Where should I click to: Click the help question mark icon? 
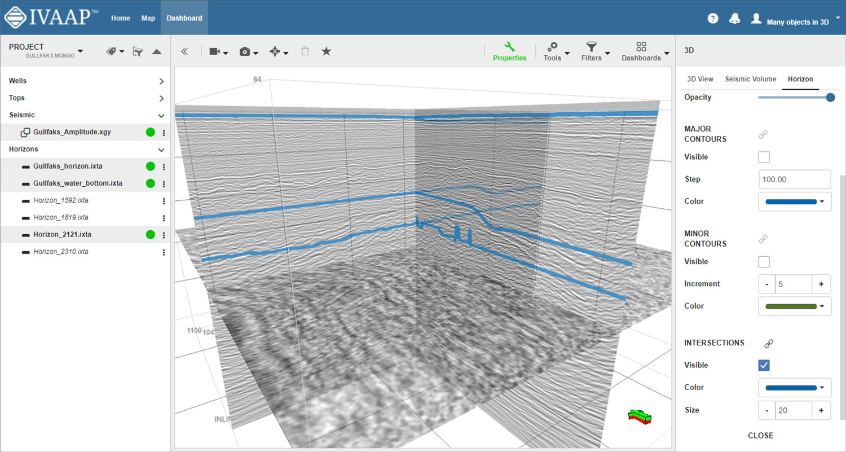[713, 18]
